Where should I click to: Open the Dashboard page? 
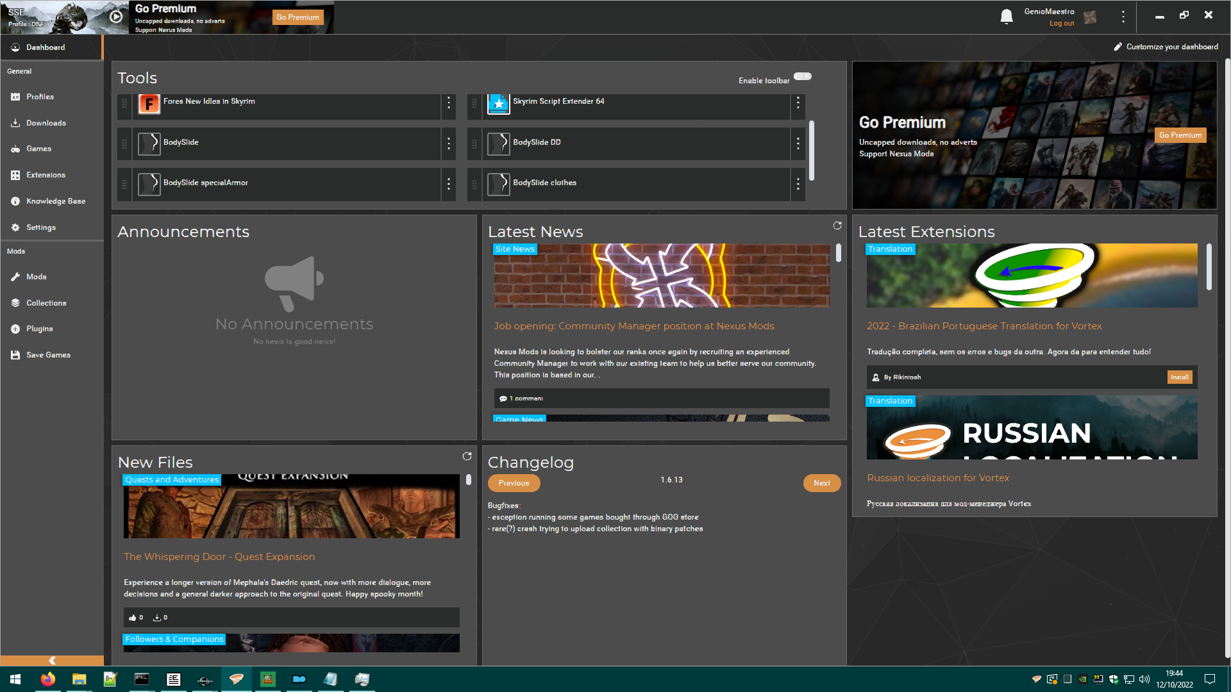click(51, 47)
